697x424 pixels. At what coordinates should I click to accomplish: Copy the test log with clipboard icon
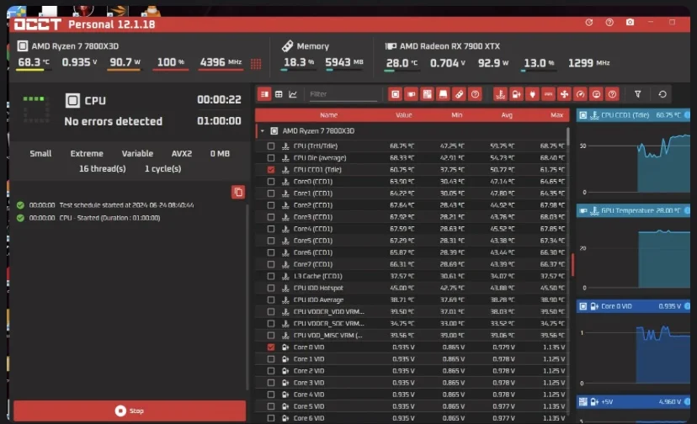tap(238, 192)
